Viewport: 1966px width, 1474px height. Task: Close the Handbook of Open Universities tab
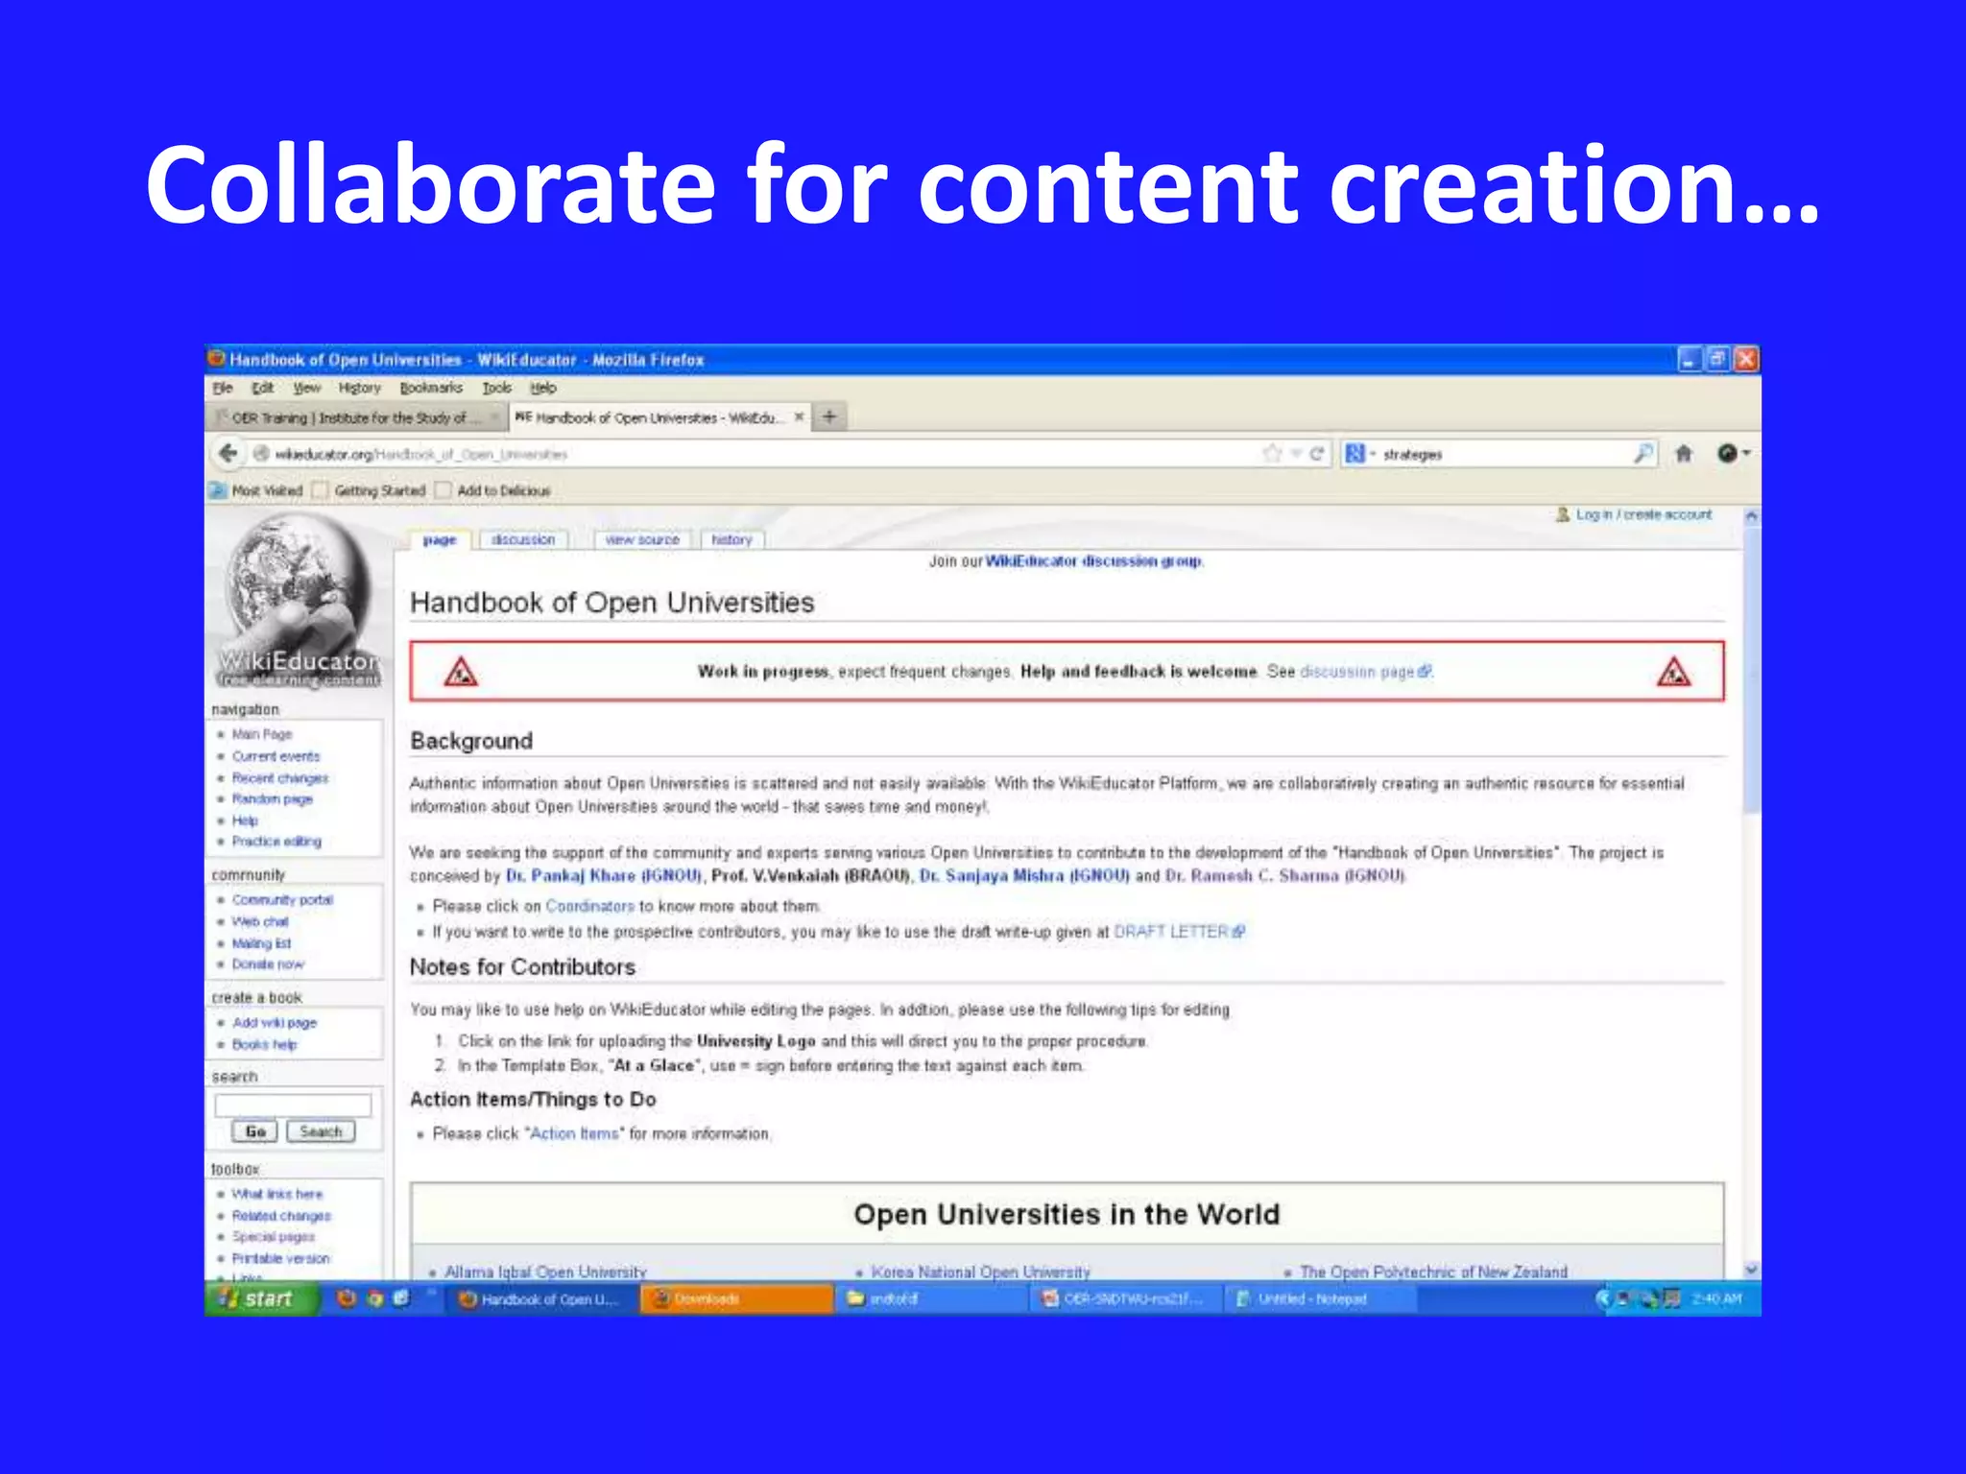[799, 416]
